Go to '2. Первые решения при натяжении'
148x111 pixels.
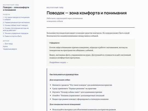point(16,22)
